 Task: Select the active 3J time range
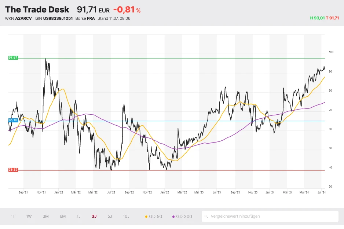(94, 217)
